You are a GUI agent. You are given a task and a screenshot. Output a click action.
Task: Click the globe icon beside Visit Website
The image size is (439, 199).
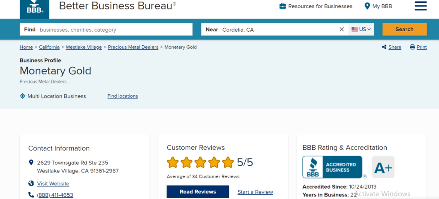coord(31,184)
